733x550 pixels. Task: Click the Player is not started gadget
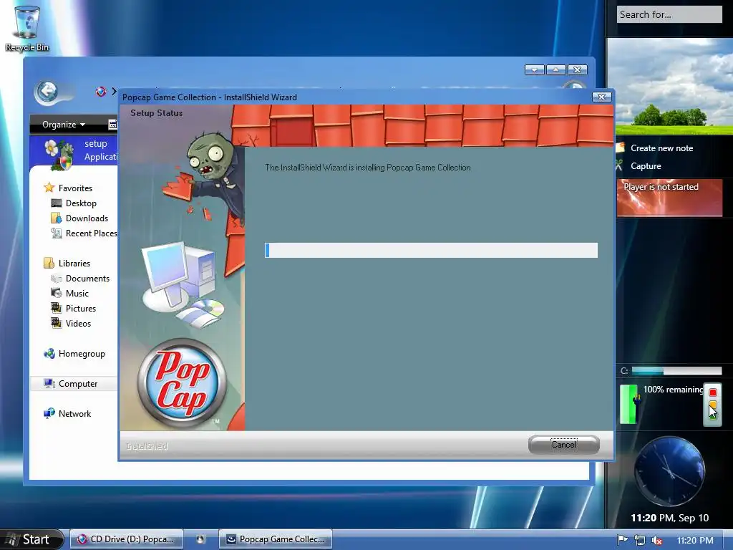pos(669,198)
